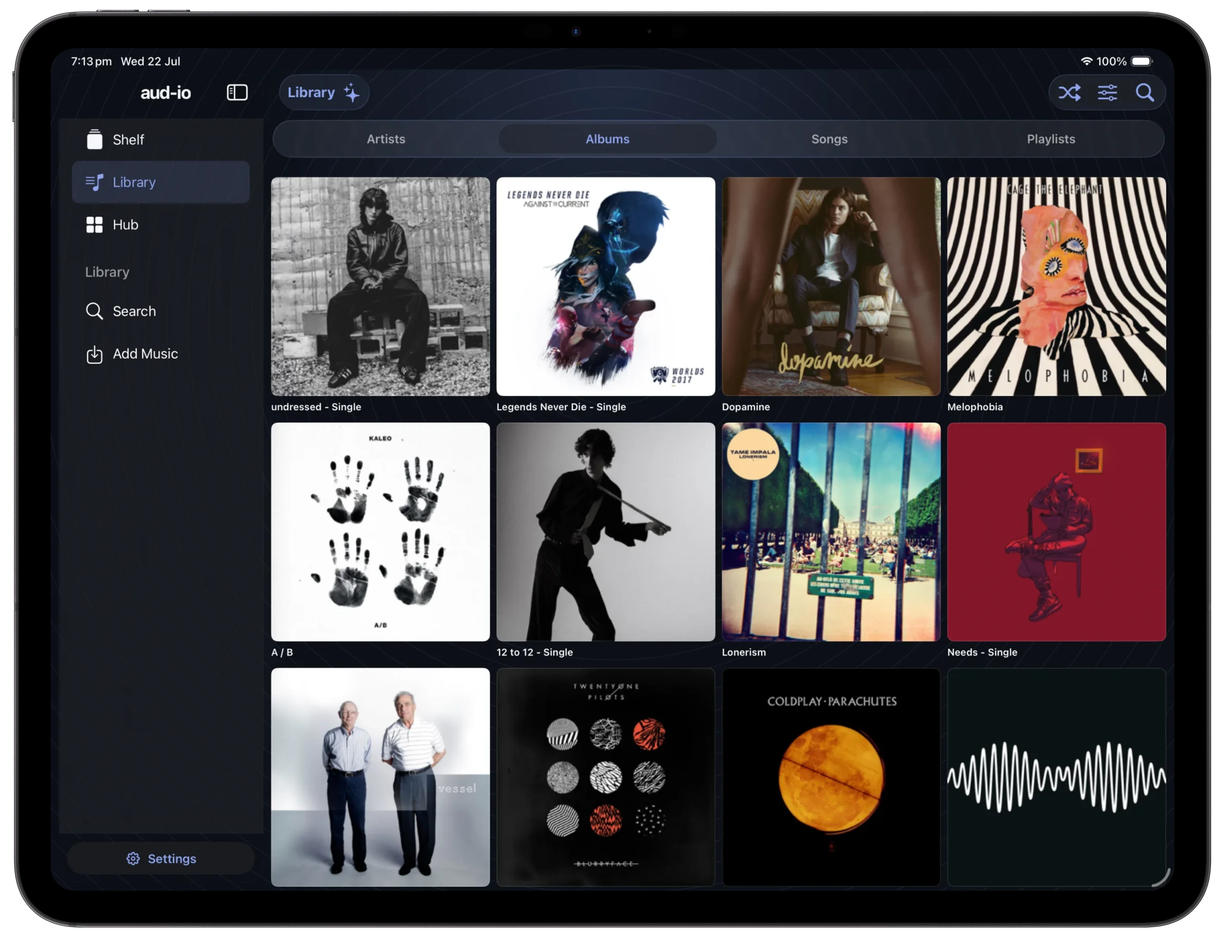Open Shelf from the sidebar
Screen dimensions: 1225x939
pyautogui.click(x=160, y=140)
